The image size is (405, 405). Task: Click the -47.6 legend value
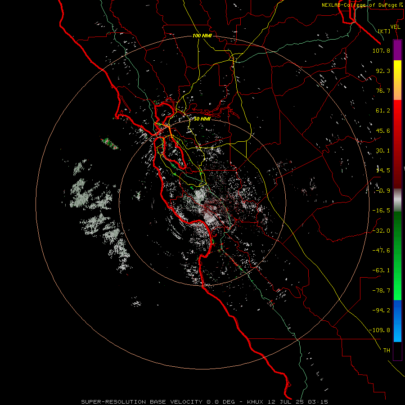coord(381,251)
